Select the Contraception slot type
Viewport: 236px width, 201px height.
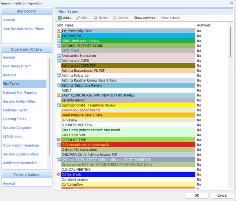[128, 185]
